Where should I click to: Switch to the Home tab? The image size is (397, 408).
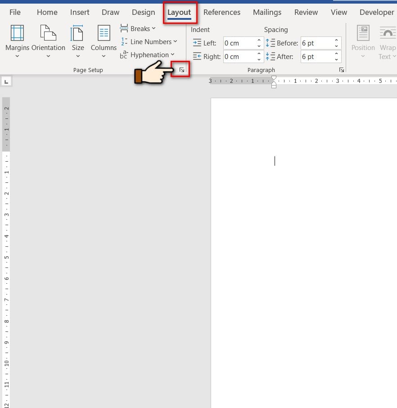47,12
